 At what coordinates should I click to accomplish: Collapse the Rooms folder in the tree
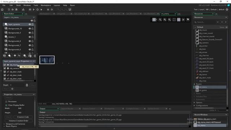194,84
